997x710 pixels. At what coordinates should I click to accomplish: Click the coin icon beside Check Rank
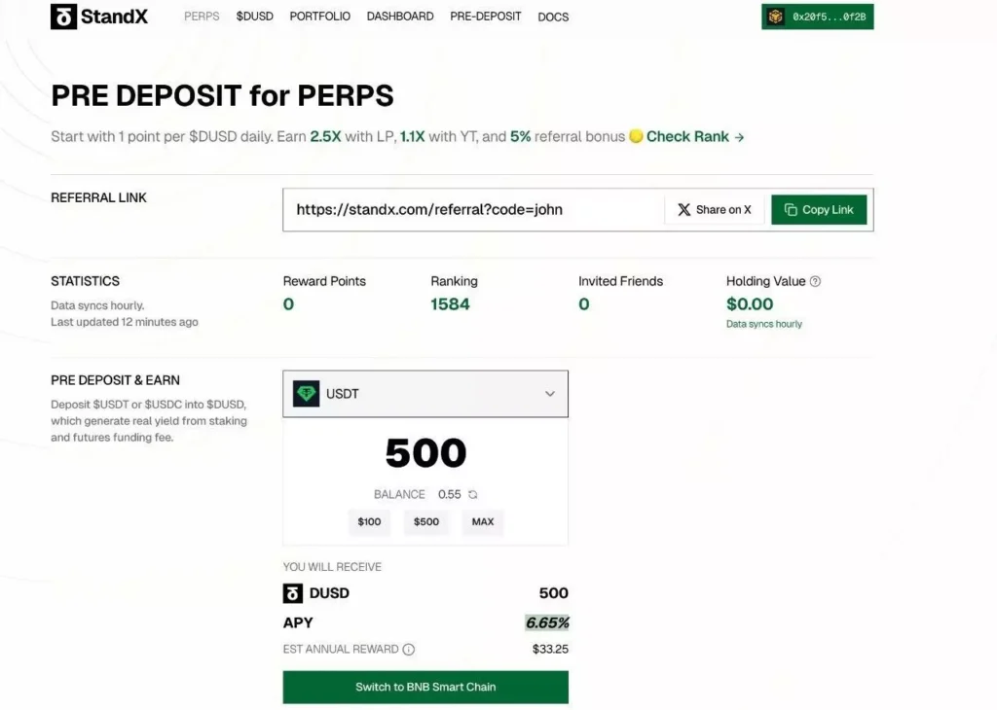636,136
